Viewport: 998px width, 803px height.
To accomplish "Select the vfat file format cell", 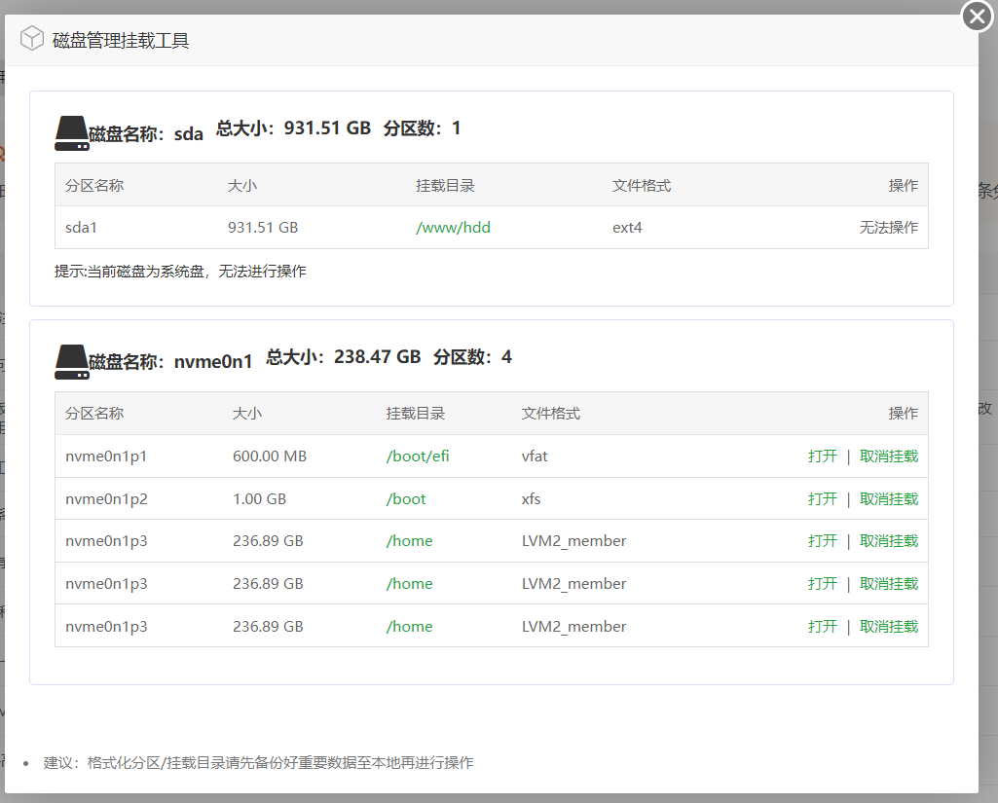I will point(535,456).
